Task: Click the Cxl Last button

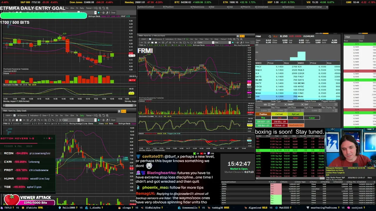Action: 279,114
